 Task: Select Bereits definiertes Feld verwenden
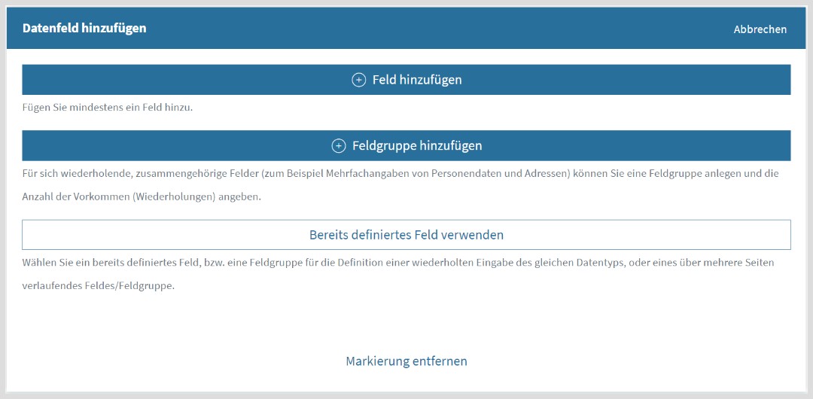click(406, 235)
